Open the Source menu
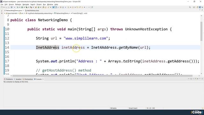204x115 pixels. pos(11,4)
